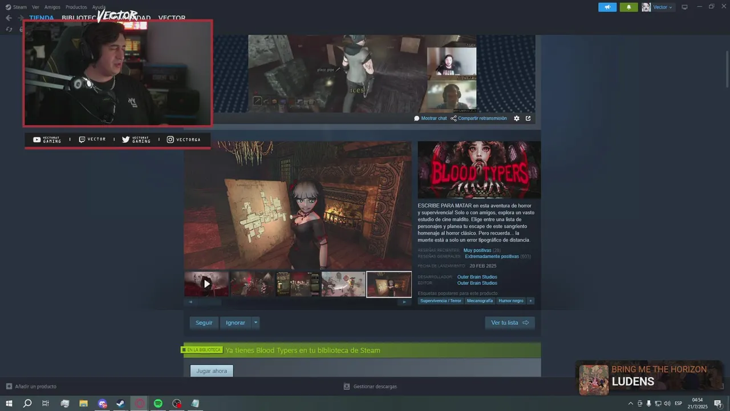Open Windows search magnifier

coord(27,404)
